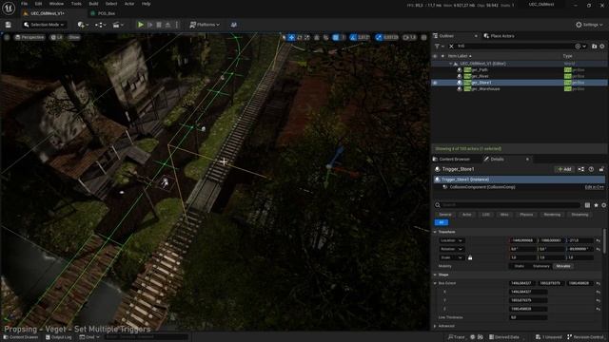The image size is (609, 342).
Task: Click the Unreal Engine logo icon
Action: [9, 9]
